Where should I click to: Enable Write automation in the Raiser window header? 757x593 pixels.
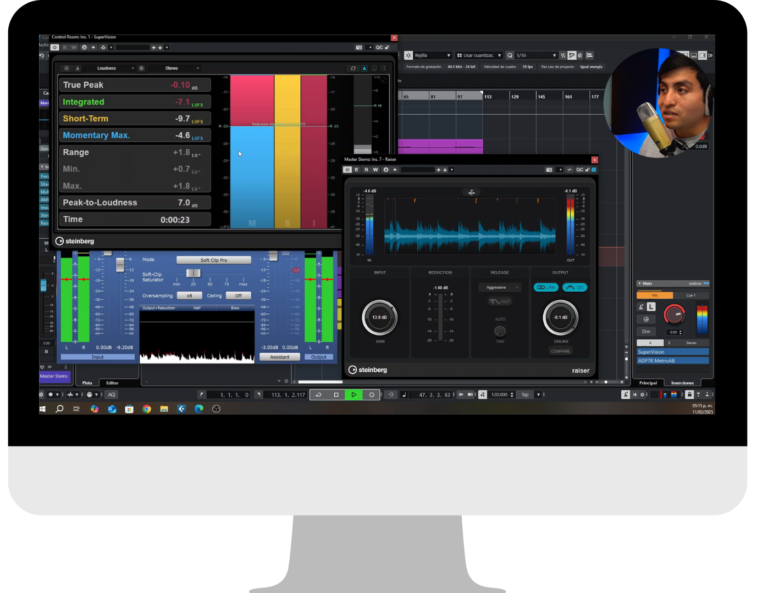(x=376, y=170)
